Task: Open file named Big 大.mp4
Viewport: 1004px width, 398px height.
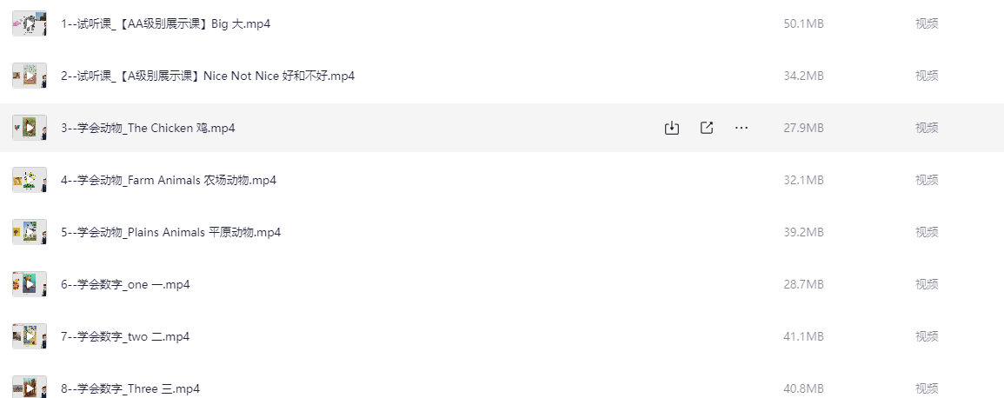Action: click(166, 23)
